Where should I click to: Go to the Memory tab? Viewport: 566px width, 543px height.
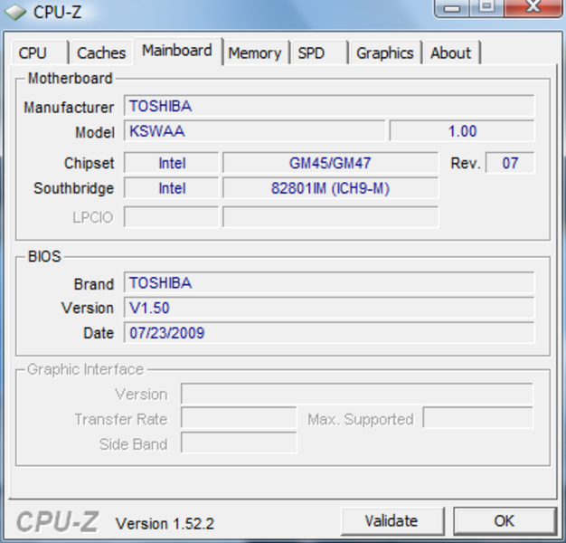[x=256, y=52]
